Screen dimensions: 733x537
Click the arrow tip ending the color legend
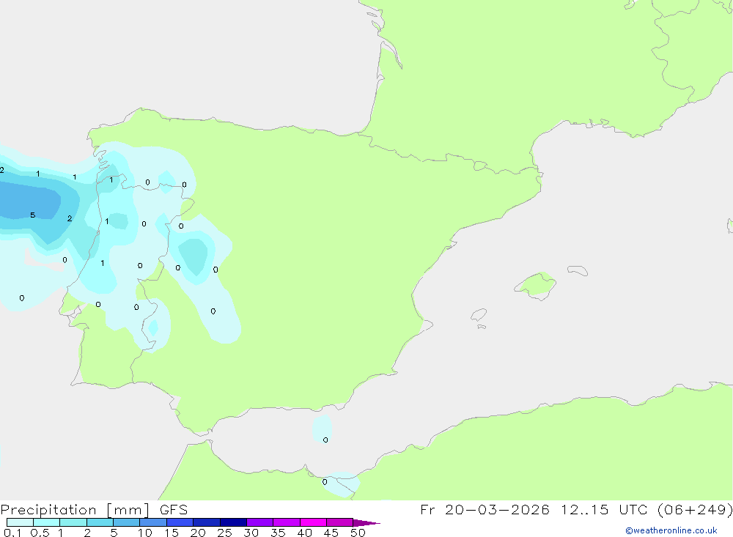point(367,522)
